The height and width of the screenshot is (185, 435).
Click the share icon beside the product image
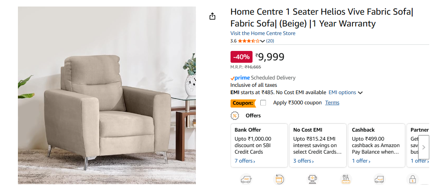212,16
